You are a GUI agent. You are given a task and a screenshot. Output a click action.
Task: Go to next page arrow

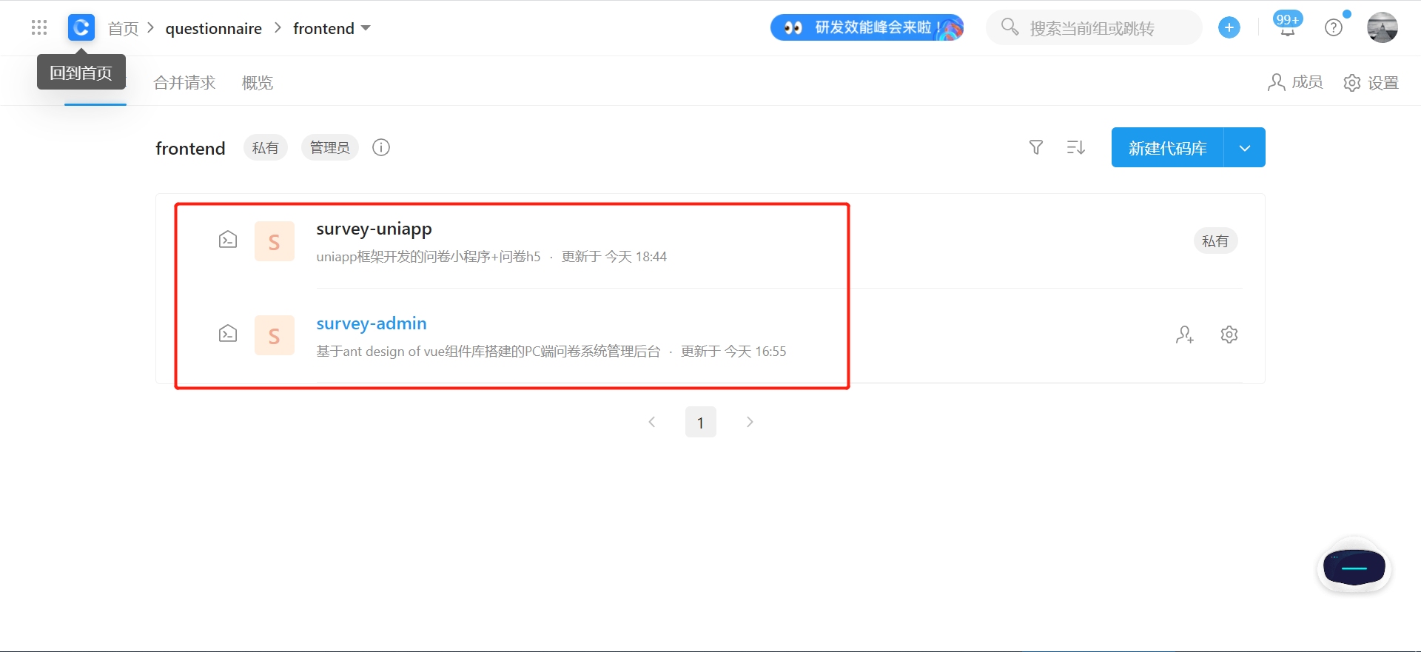[x=750, y=422]
